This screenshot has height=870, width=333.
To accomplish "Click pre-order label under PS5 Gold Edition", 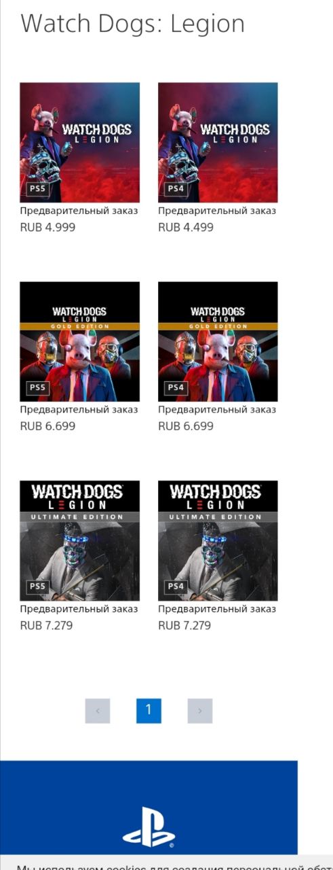I will pos(79,410).
